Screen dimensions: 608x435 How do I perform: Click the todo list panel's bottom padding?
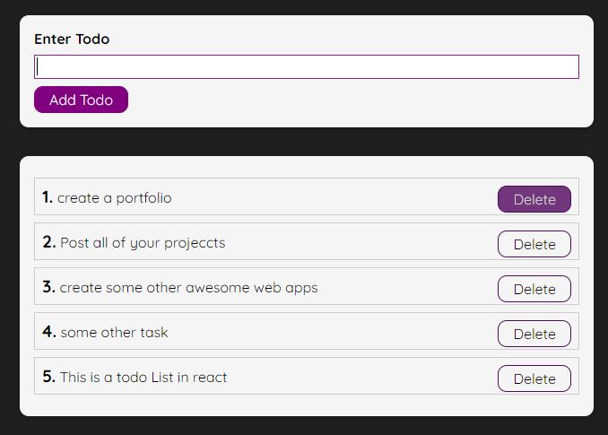click(306, 405)
